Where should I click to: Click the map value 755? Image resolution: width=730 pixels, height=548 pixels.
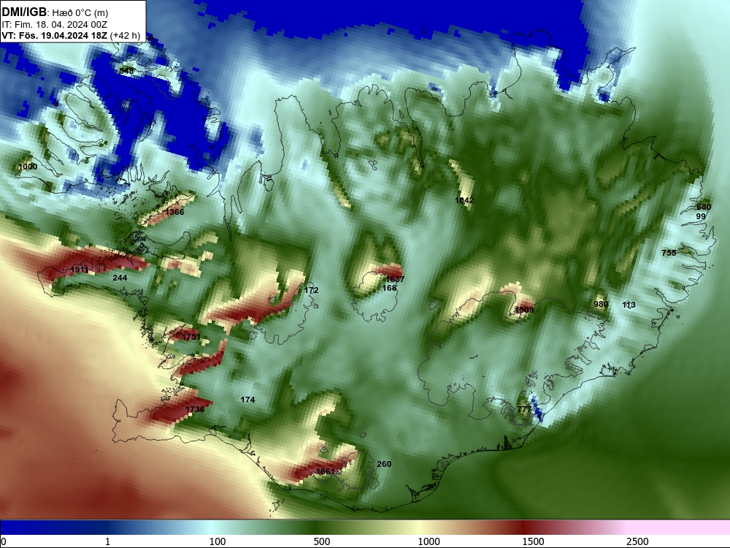669,253
